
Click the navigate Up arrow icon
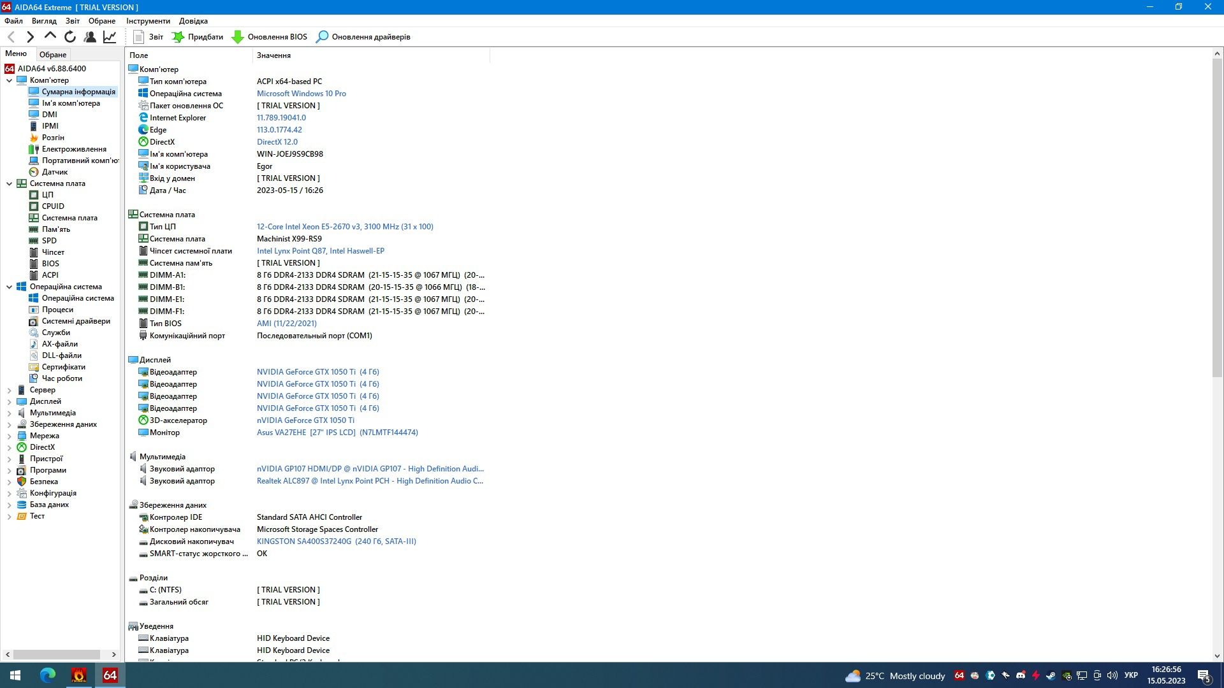tap(50, 36)
